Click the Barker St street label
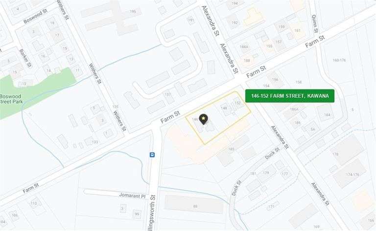Viewport: 376px width, 231px height. click(x=25, y=58)
